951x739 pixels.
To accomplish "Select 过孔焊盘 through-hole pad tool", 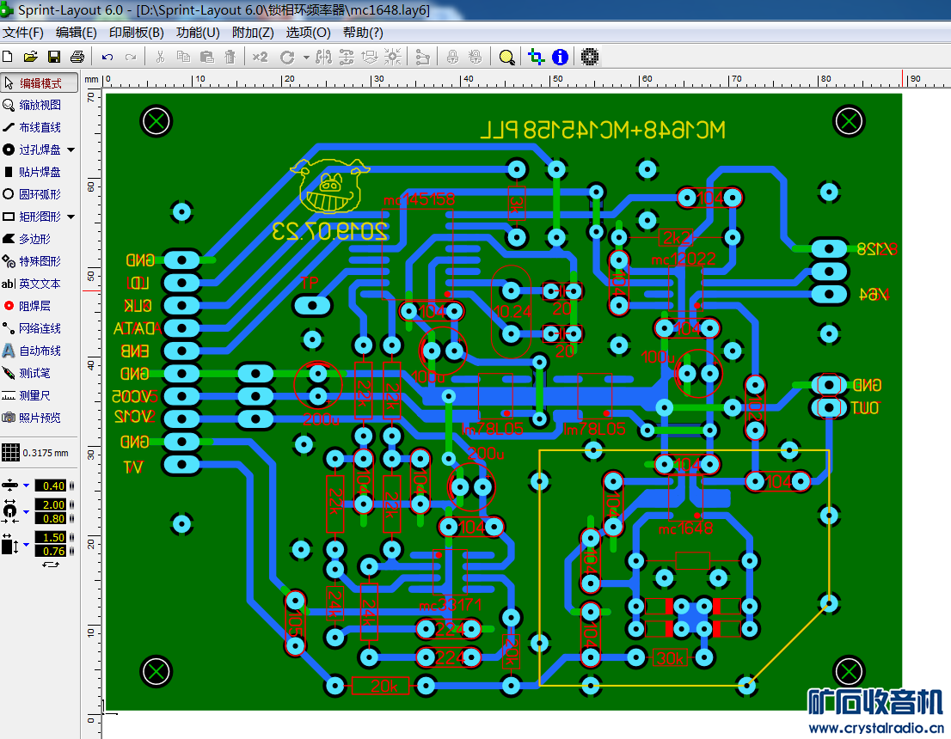I will point(33,150).
